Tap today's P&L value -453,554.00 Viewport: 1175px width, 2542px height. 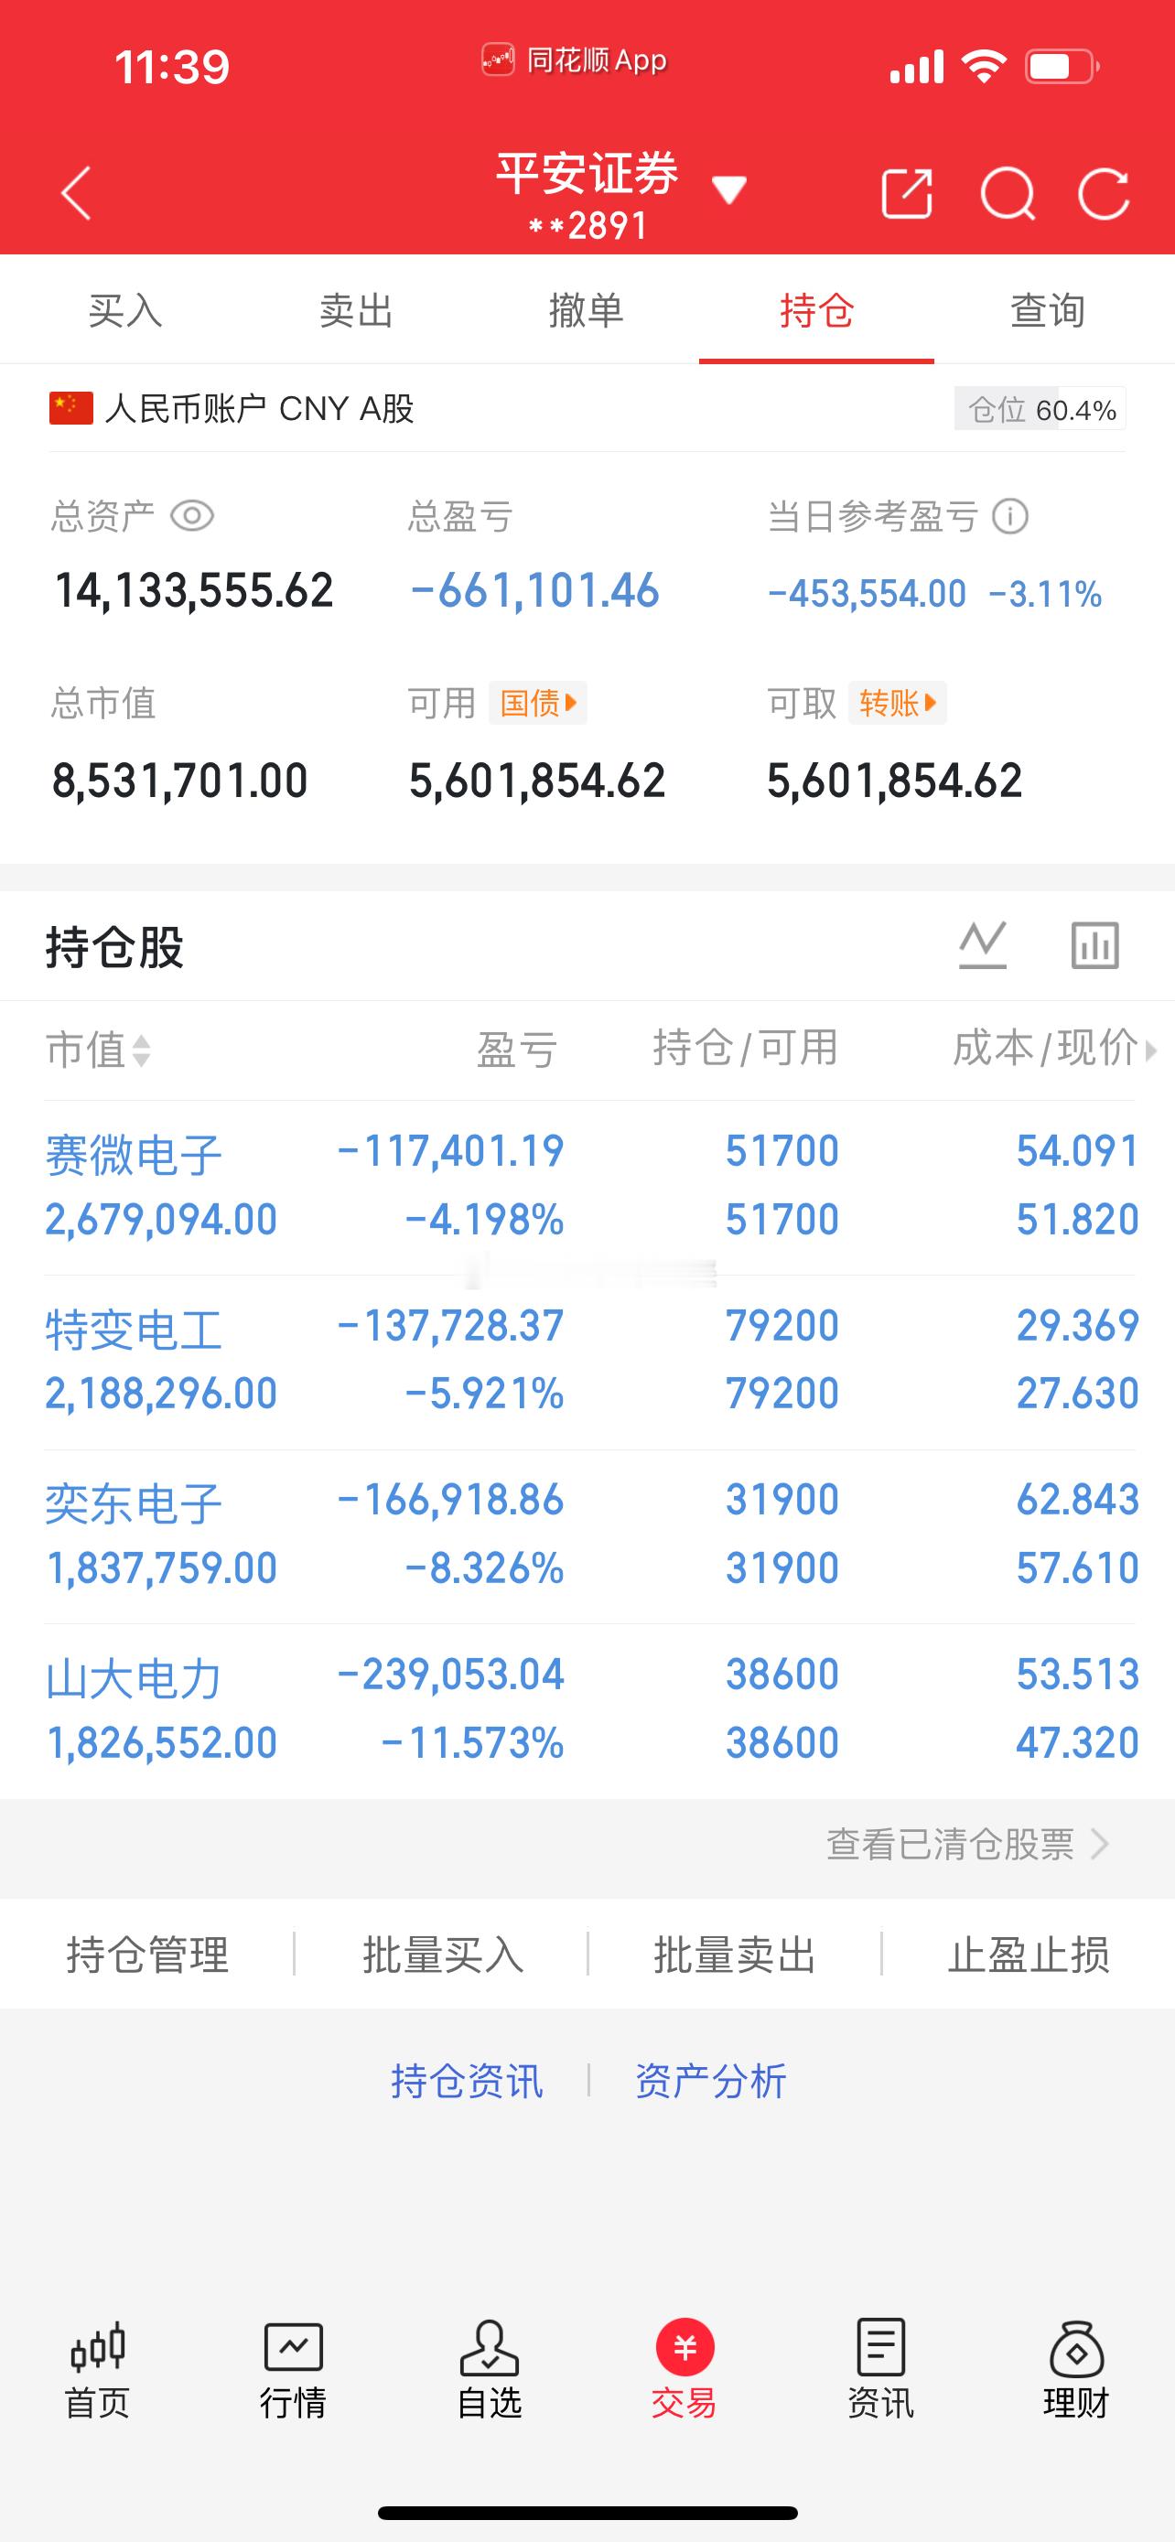point(868,593)
